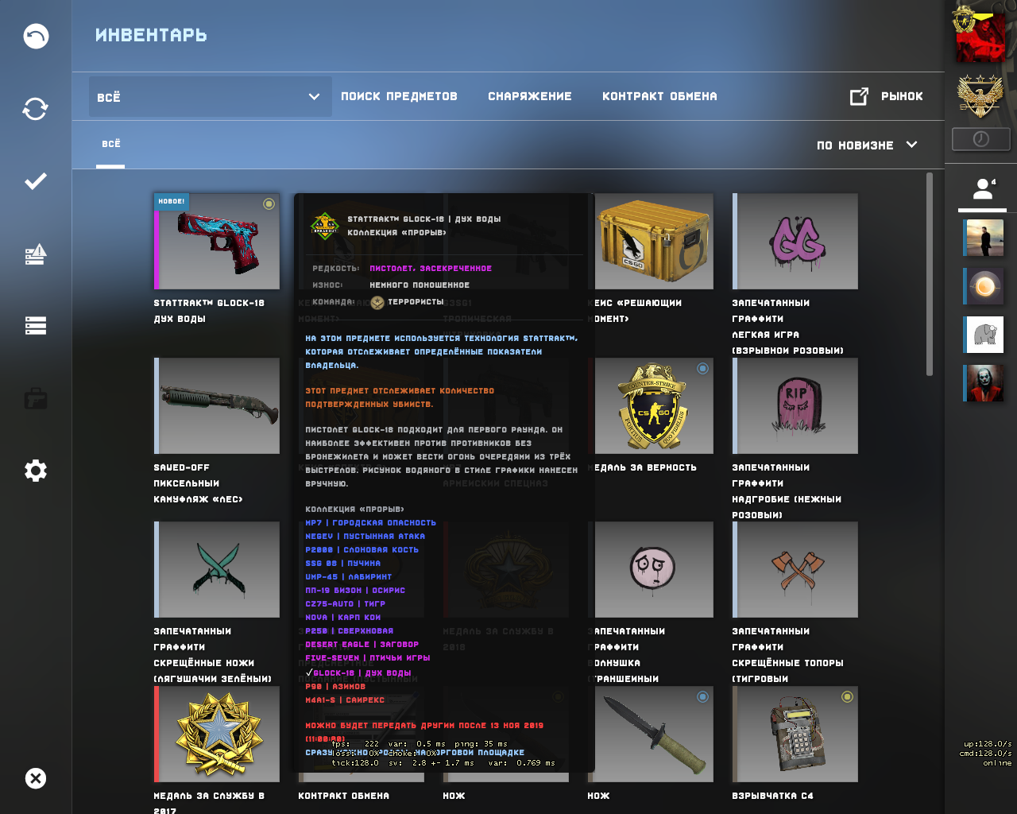Viewport: 1017px width, 814px height.
Task: Click the back arrow sidebar icon
Action: pyautogui.click(x=36, y=37)
